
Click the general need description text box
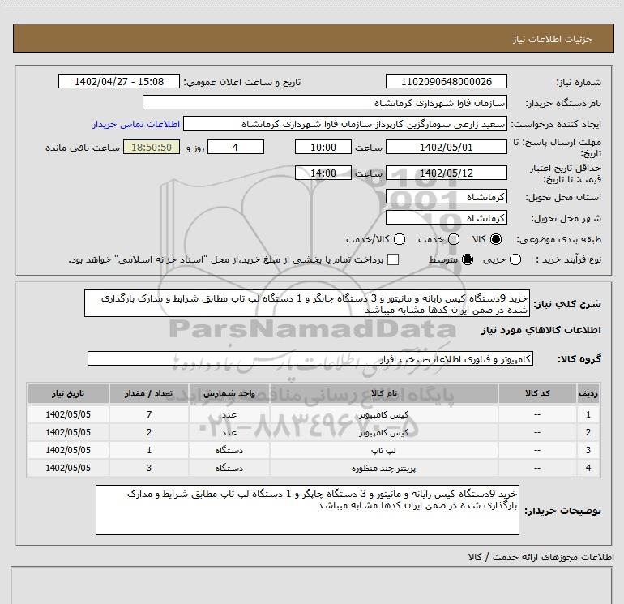coord(307,304)
